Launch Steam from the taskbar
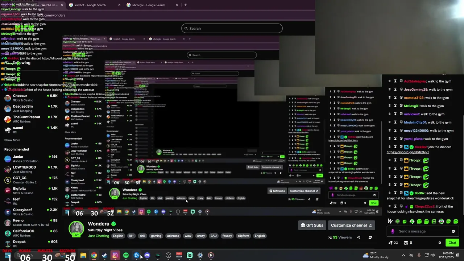 pyautogui.click(x=104, y=255)
